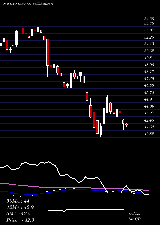Click the 44.09 price axis label
160x225 pixels.
point(149,106)
